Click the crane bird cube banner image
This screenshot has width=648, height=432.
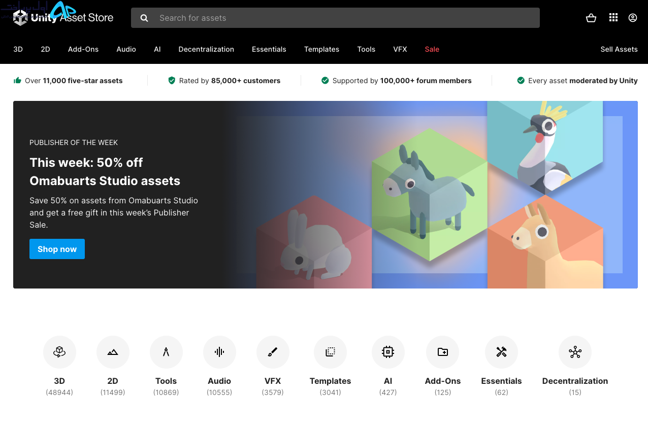coord(545,147)
